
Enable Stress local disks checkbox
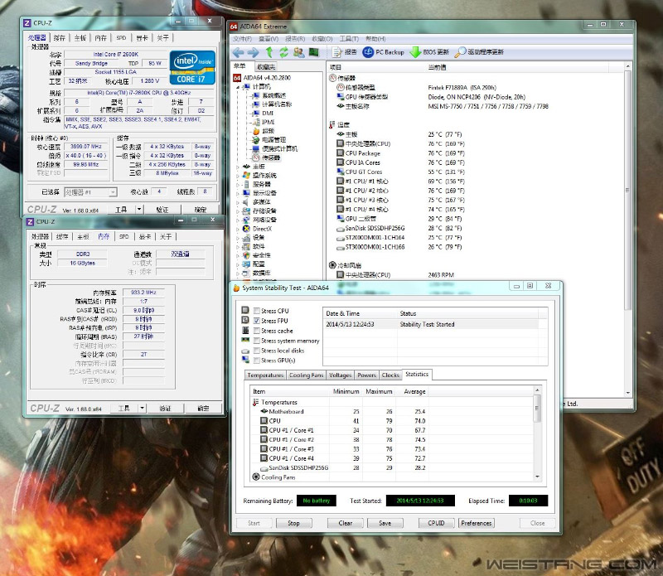pos(256,351)
